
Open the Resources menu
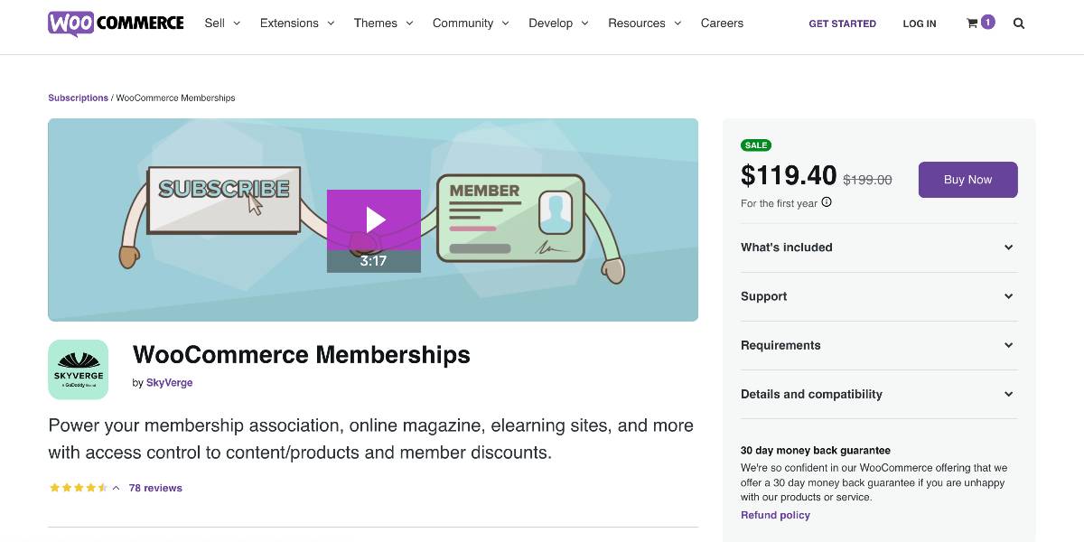[645, 23]
